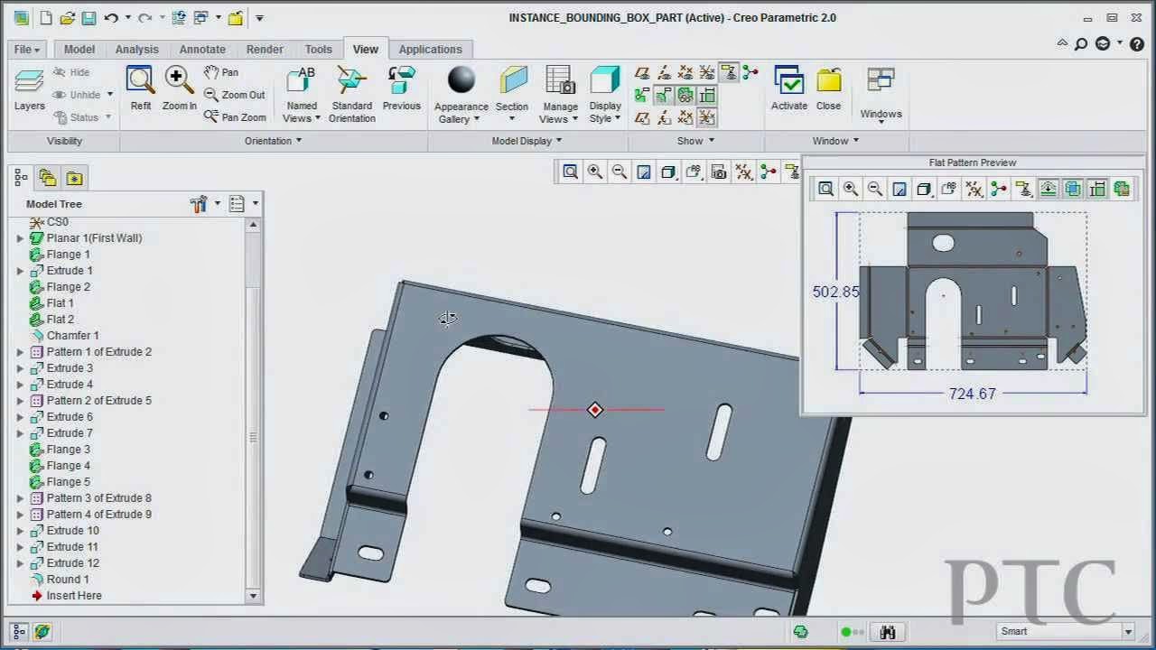Open the Analysis ribbon tab
1156x650 pixels.
tap(137, 49)
